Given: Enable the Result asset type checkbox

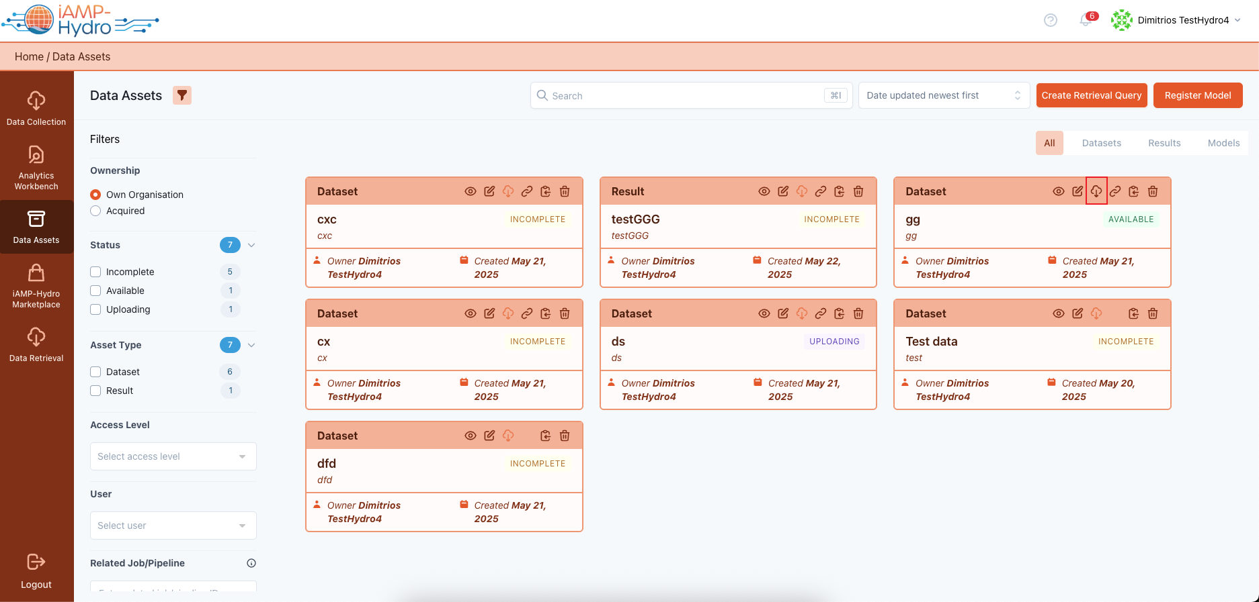Looking at the screenshot, I should coord(95,391).
